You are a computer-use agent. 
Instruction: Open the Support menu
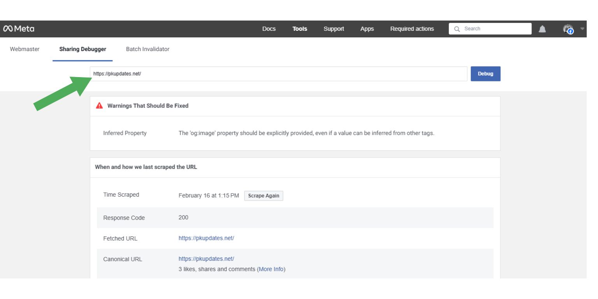[334, 29]
